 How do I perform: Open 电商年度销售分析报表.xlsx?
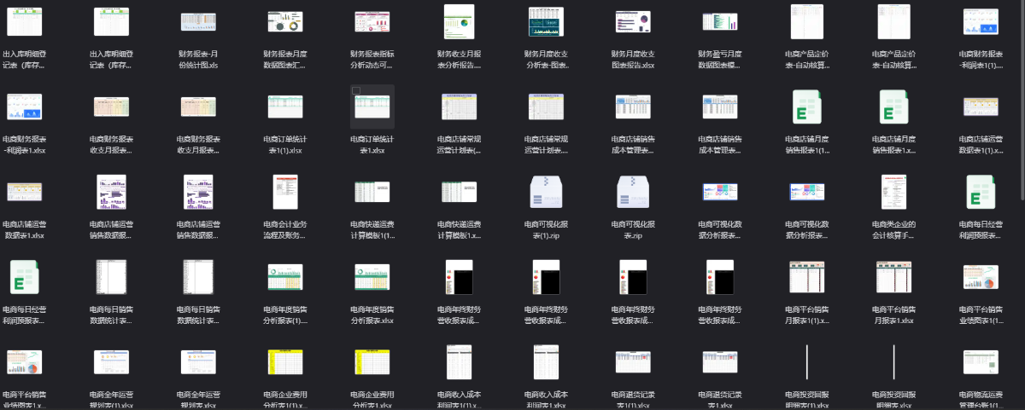pos(372,279)
